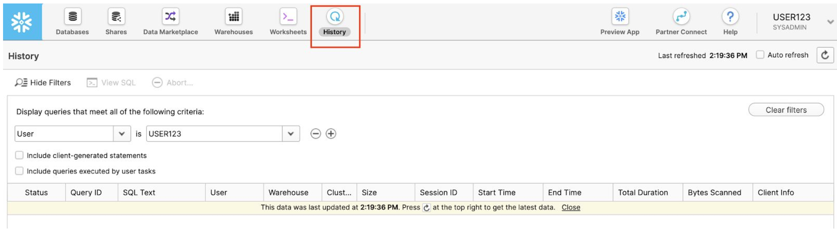The height and width of the screenshot is (232, 837).
Task: Launch the Preview App
Action: point(620,22)
